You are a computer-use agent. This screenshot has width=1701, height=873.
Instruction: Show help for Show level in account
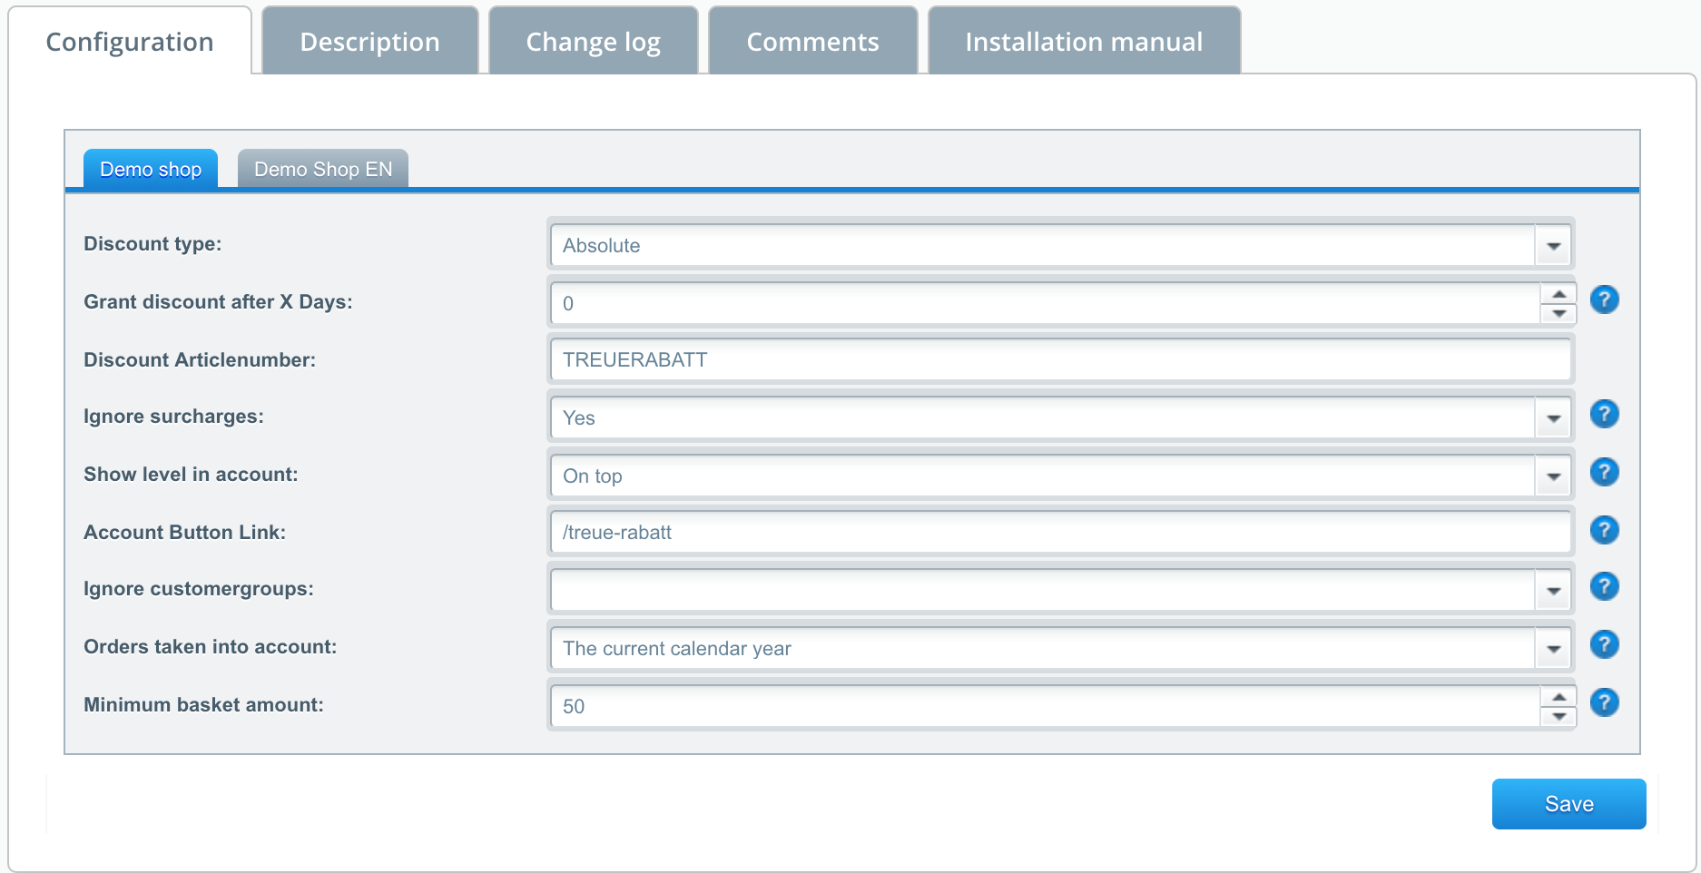pyautogui.click(x=1604, y=472)
